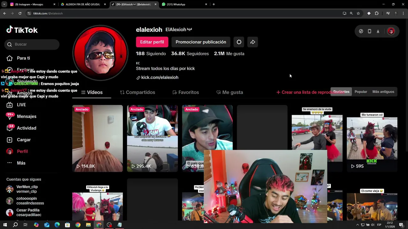Go back in browser history
The height and width of the screenshot is (229, 408).
(x=4, y=13)
